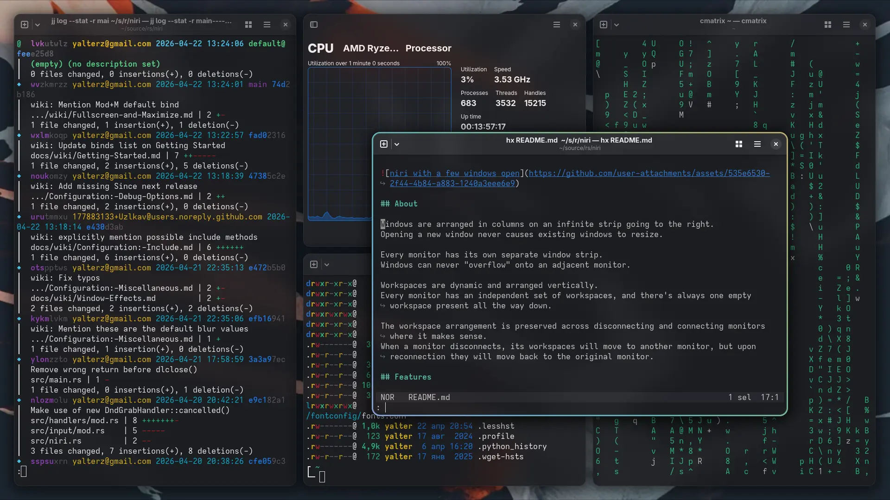890x500 pixels.
Task: Add new tab in cmatrix terminal
Action: (604, 25)
